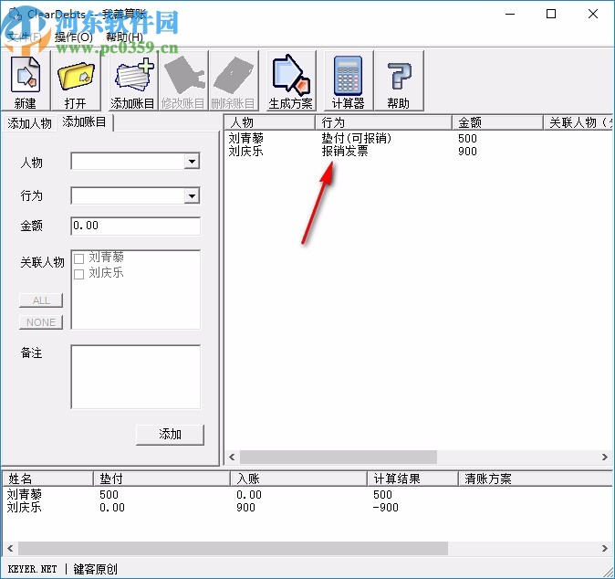615x579 pixels.
Task: Click the summary table horizontal scrollbar thumb
Action: (x=233, y=548)
